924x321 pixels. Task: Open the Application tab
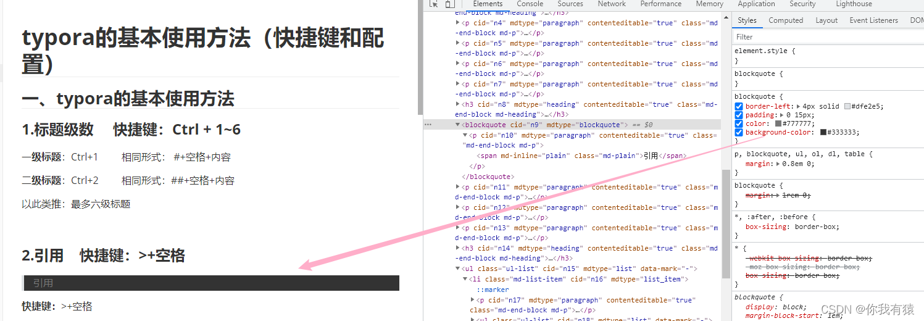point(756,4)
